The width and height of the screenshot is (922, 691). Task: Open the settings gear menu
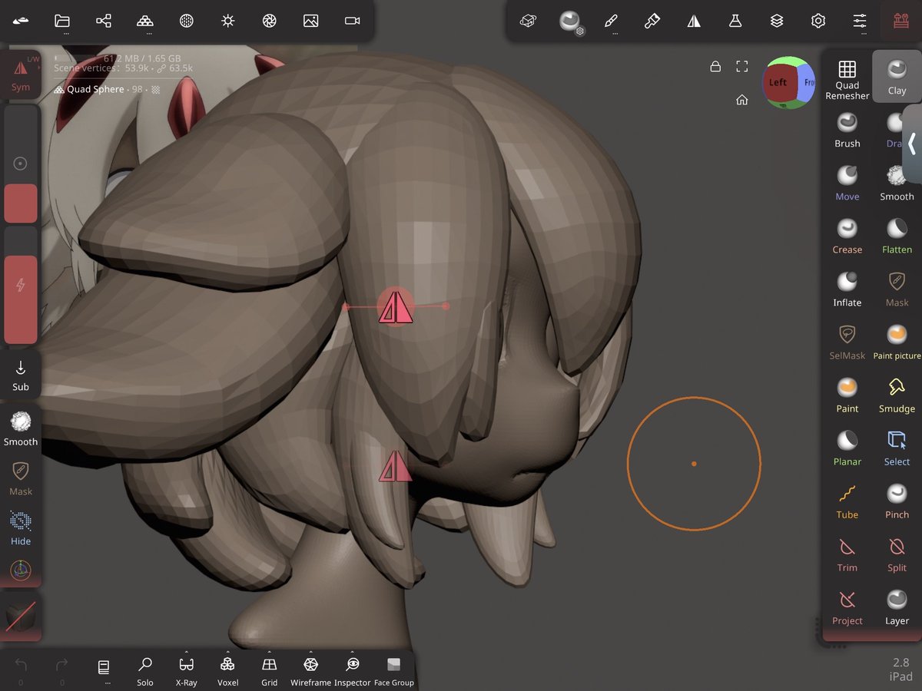818,21
